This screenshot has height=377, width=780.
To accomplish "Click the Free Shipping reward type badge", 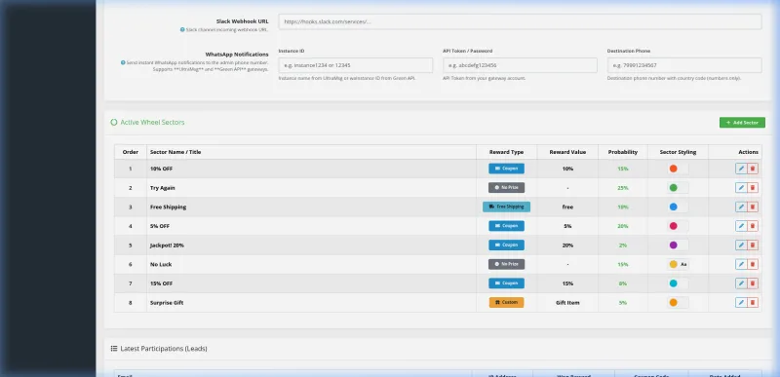I will pos(506,207).
